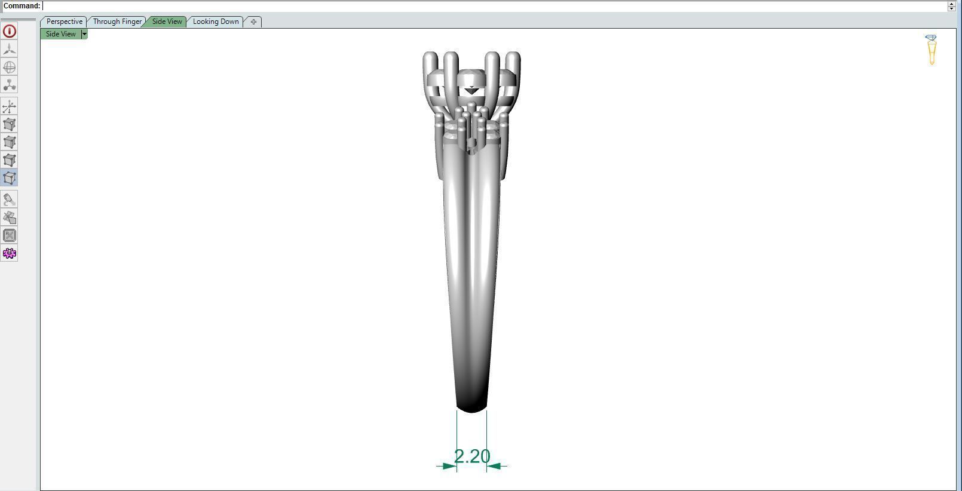The image size is (962, 491).
Task: Open the Side View viewport dropdown arrow
Action: click(84, 34)
